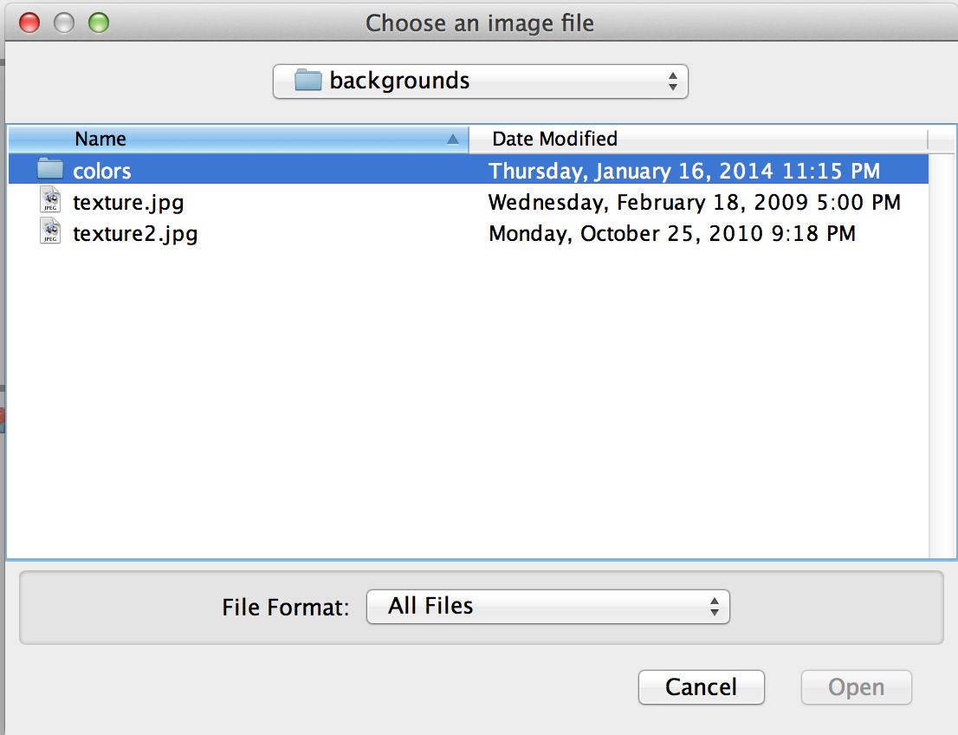Viewport: 958px width, 735px height.
Task: Select the texture.jpg file name
Action: (128, 202)
